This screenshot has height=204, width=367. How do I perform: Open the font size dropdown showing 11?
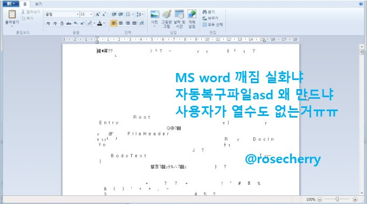point(91,14)
